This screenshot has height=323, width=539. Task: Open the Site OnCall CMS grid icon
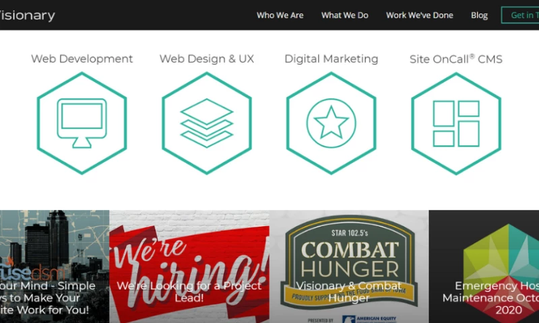456,123
